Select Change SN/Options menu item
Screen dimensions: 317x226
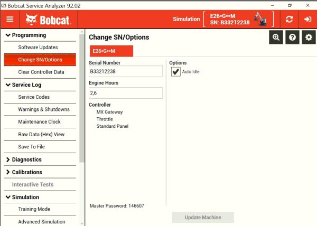(40, 60)
